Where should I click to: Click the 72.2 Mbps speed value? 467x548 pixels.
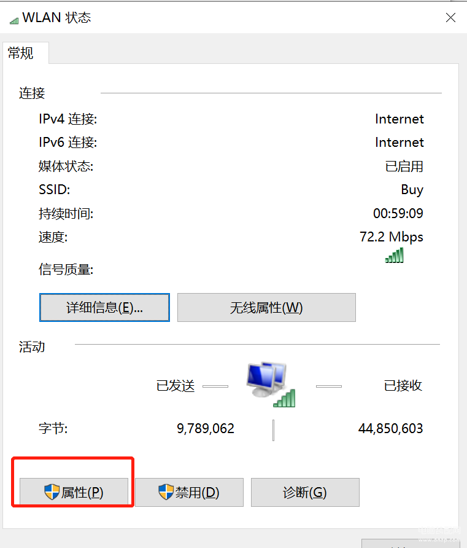click(x=392, y=237)
